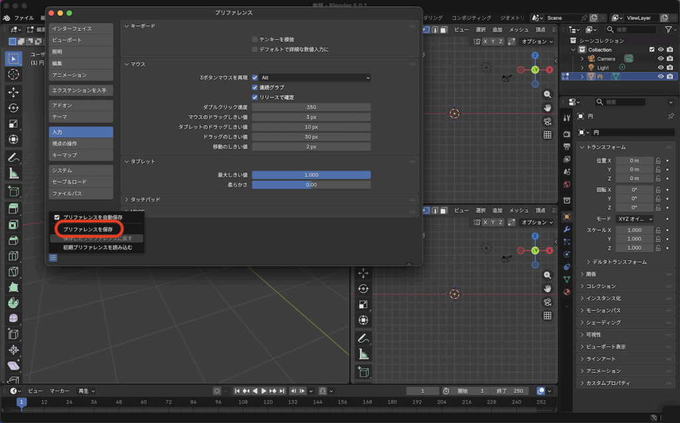Click the zoom magnifier icon in top viewport

pyautogui.click(x=547, y=95)
